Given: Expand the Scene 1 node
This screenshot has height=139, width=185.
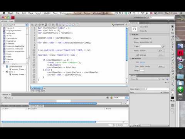Looking at the screenshot, I should click(3, 72).
